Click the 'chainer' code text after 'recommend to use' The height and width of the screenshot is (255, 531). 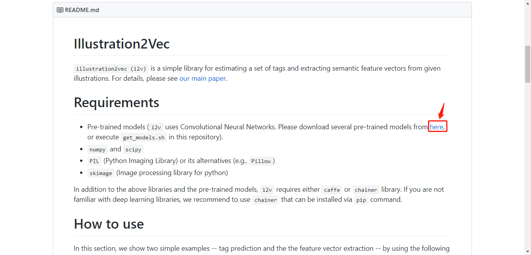[266, 200]
